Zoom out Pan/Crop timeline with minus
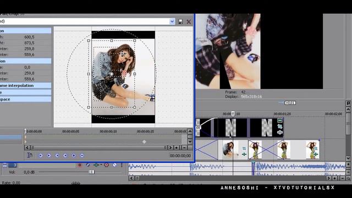This screenshot has width=352, height=198. [x=184, y=147]
